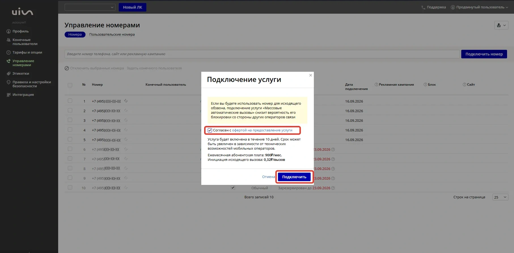Click the UIS logo in sidebar
Image resolution: width=514 pixels, height=253 pixels.
(x=22, y=12)
